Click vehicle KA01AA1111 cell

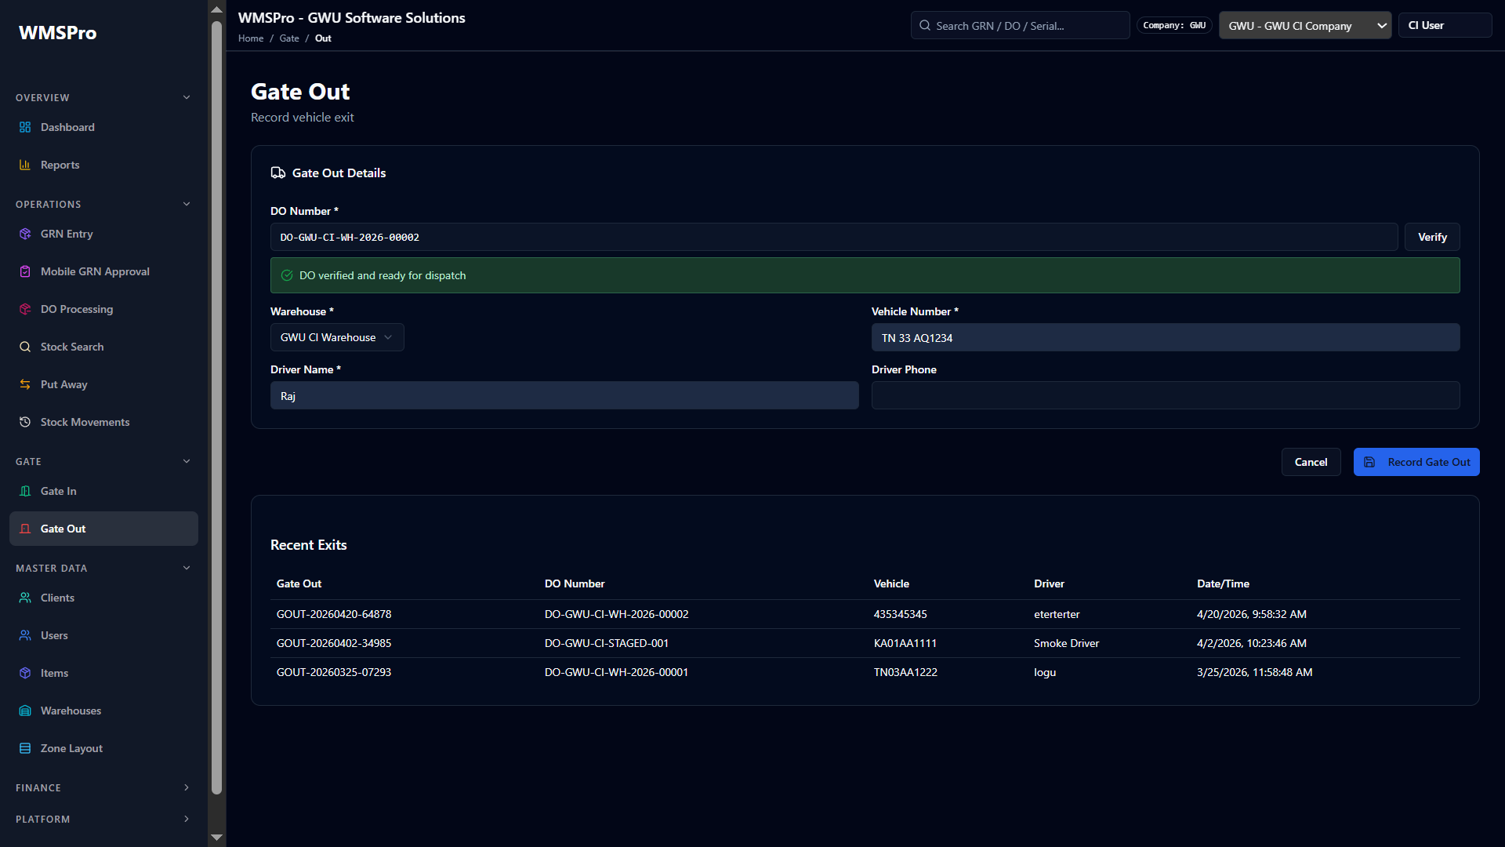tap(905, 643)
